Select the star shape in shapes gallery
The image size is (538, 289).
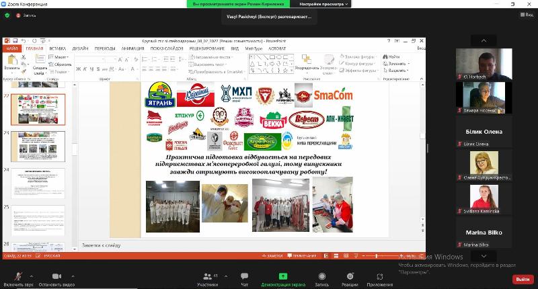tap(285, 71)
